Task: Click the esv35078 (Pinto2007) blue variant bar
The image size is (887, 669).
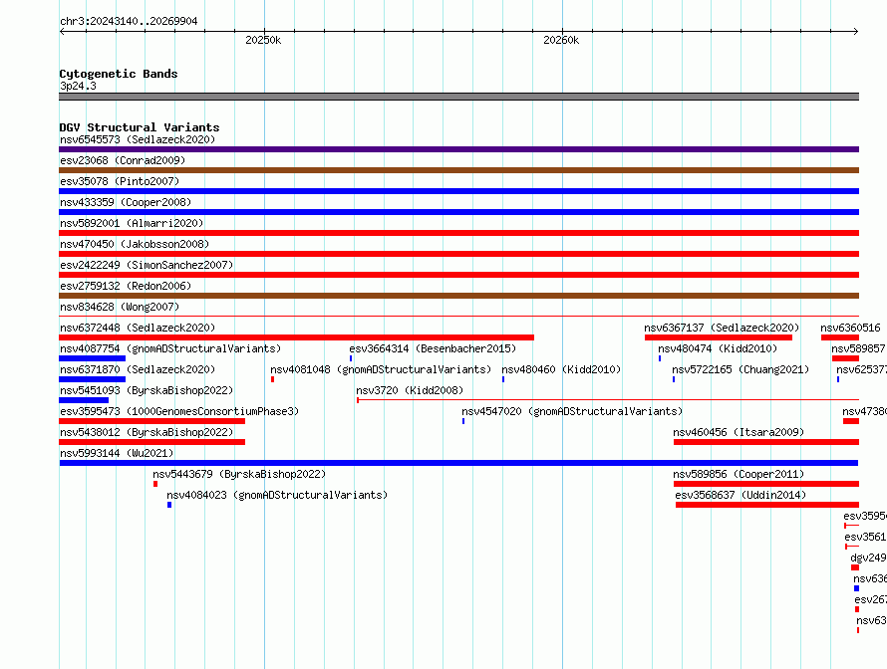Action: (x=458, y=191)
